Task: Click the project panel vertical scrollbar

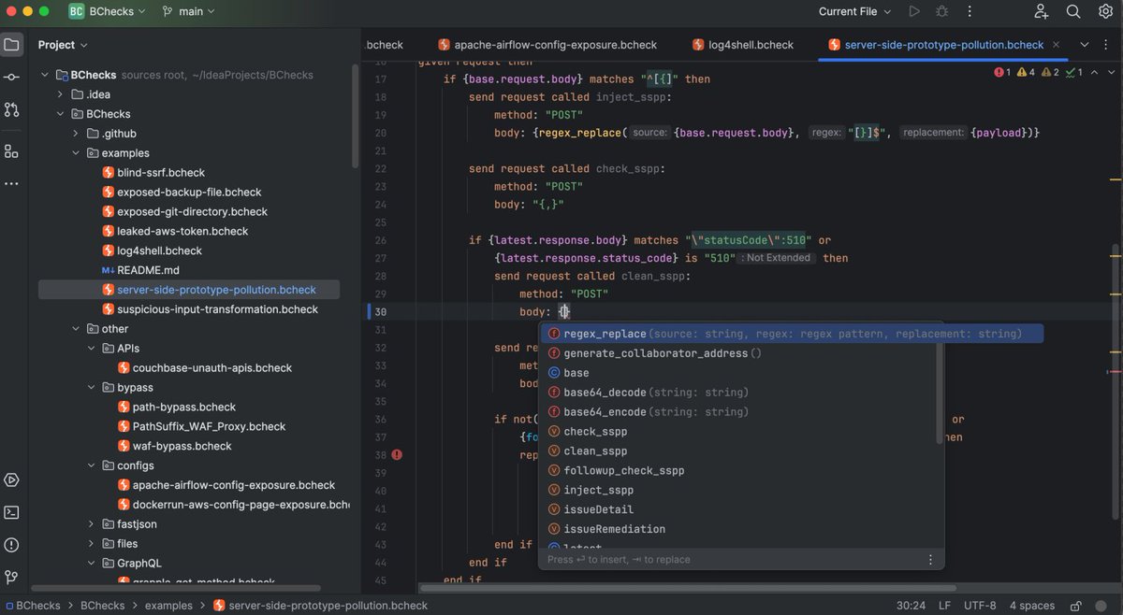Action: tap(356, 114)
